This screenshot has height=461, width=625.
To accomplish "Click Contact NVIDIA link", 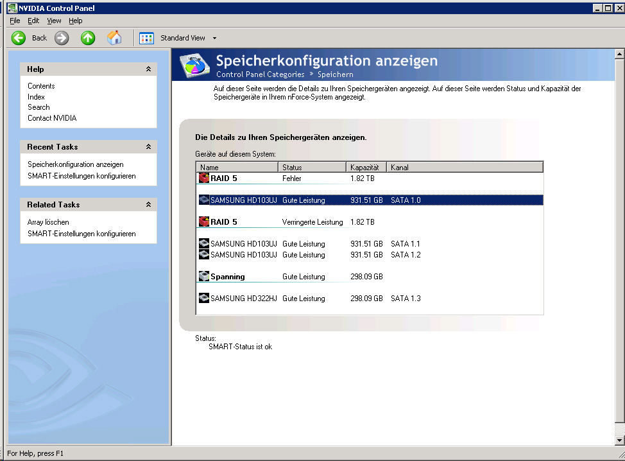I will tap(52, 118).
